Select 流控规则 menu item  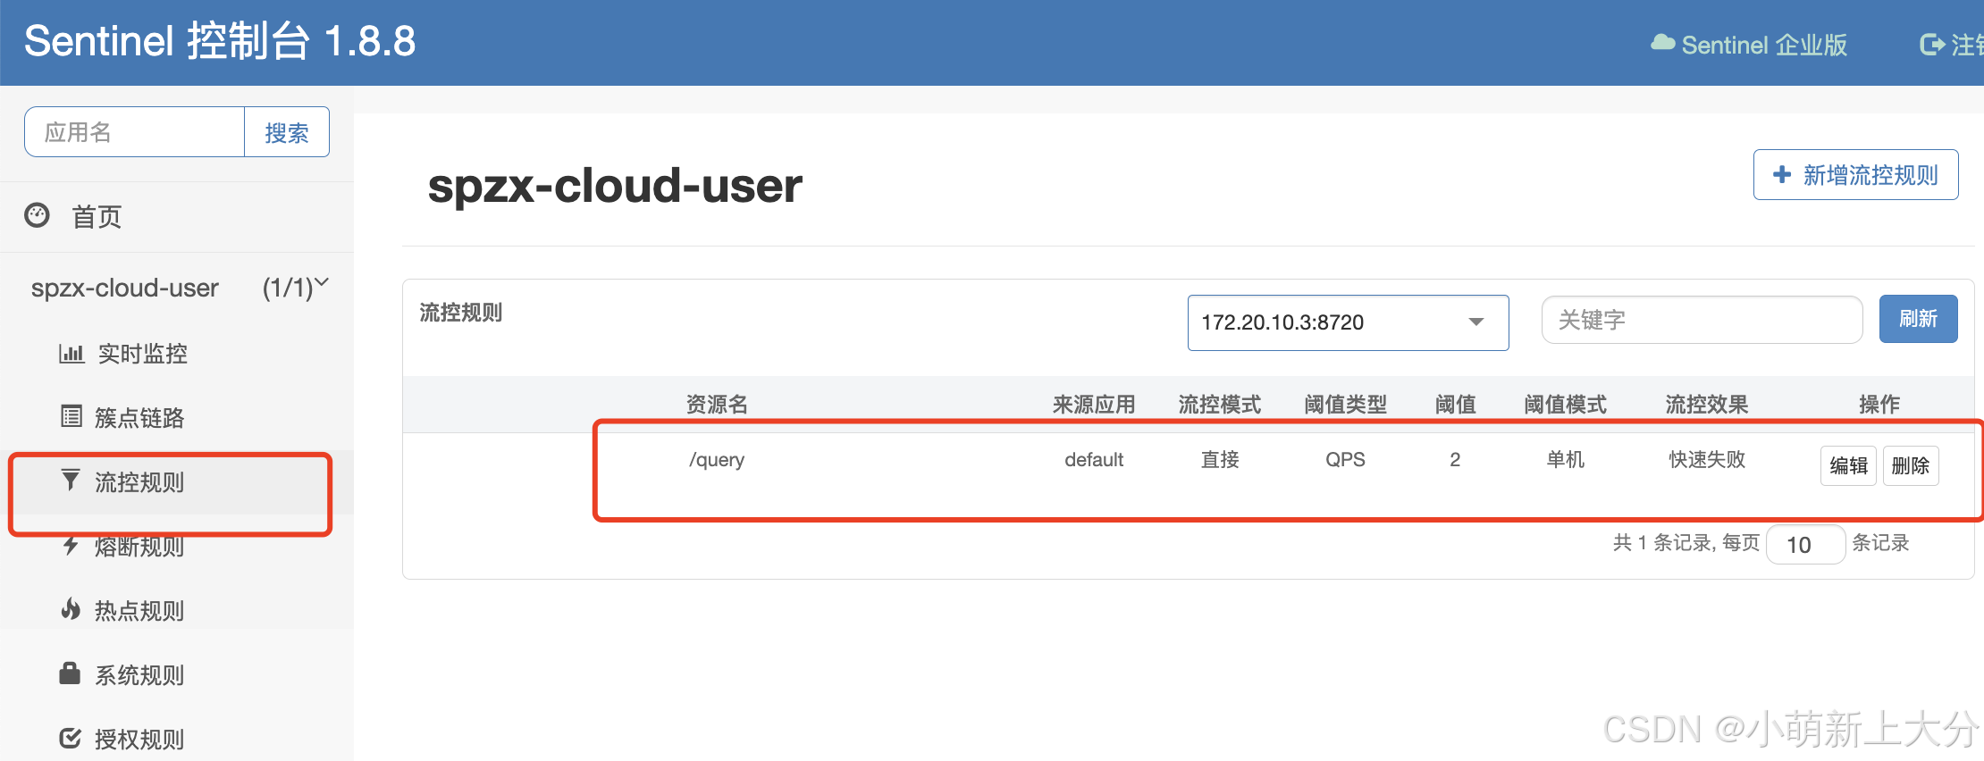click(x=139, y=482)
